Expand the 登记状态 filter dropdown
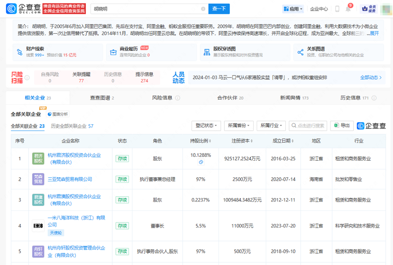This screenshot has height=265, width=393. [x=206, y=126]
